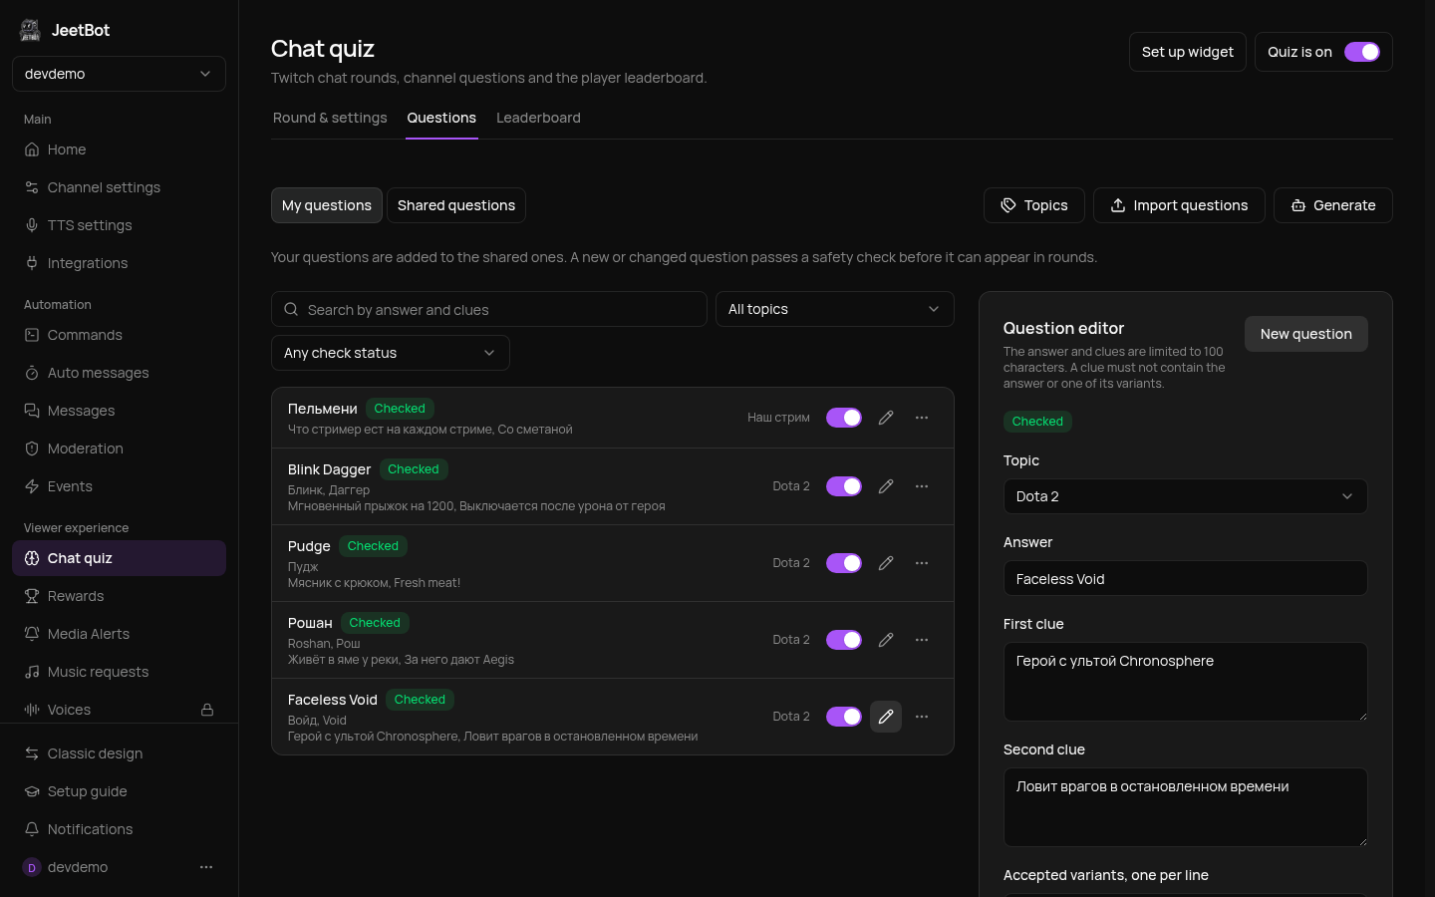The height and width of the screenshot is (897, 1435).
Task: Turn off the Quiz is on switch
Action: pyautogui.click(x=1362, y=52)
